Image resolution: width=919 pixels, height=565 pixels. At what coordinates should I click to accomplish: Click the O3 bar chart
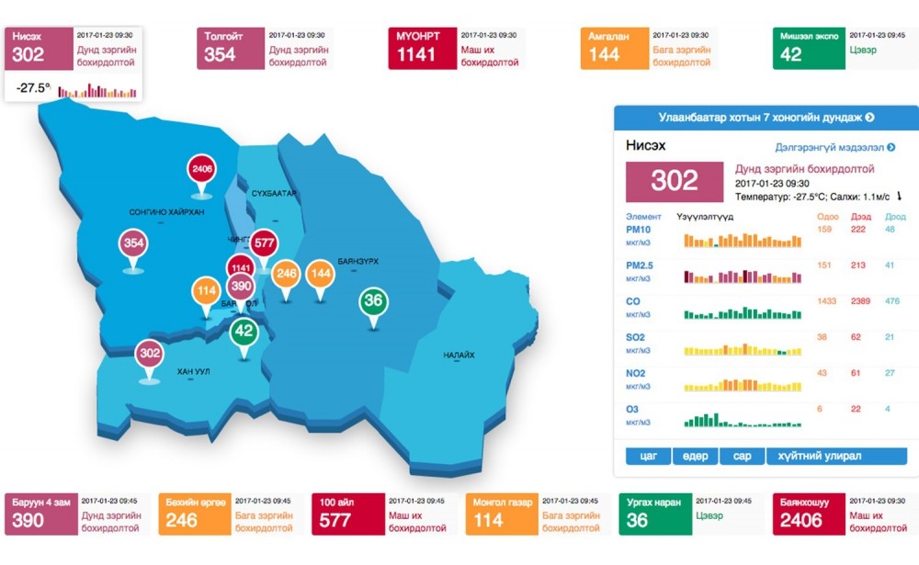tap(743, 420)
